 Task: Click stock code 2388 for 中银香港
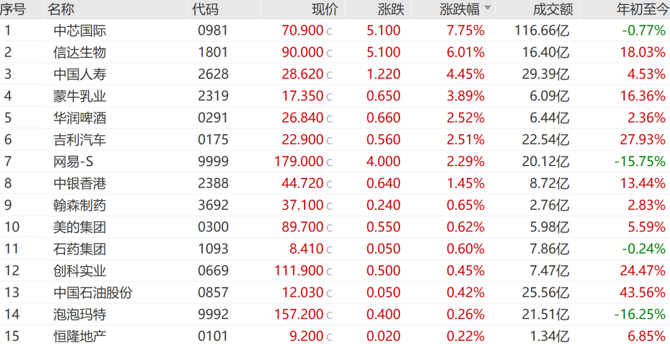click(x=213, y=183)
